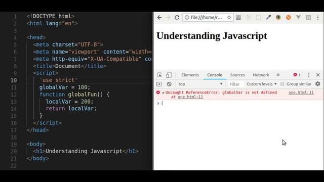
Task: Open the Chrome three-dot menu
Action: point(318,18)
